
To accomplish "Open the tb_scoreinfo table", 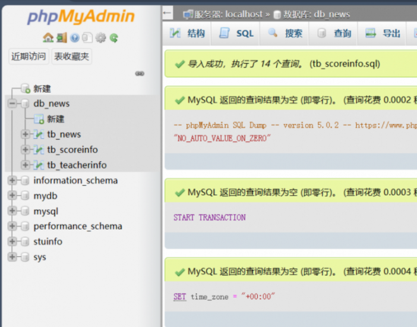I will (72, 150).
